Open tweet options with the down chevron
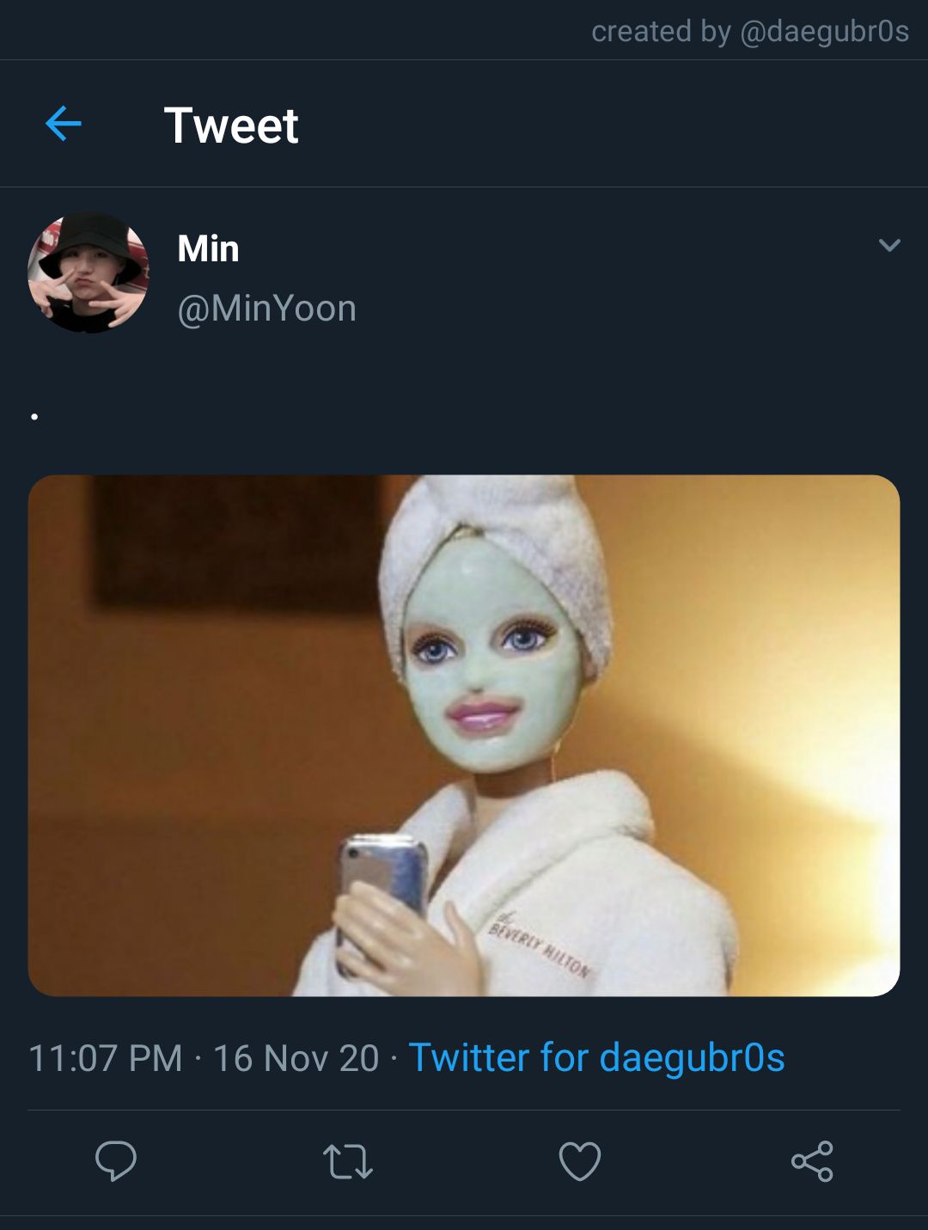Viewport: 928px width, 1230px height. tap(889, 246)
